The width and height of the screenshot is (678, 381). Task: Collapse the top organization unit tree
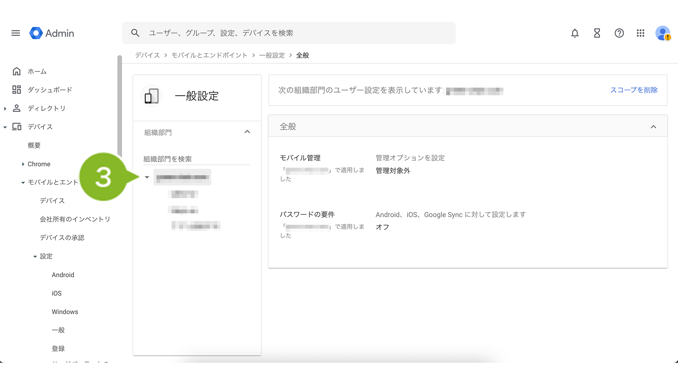click(x=147, y=177)
